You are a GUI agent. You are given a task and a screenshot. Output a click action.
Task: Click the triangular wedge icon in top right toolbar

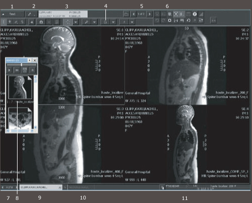point(201,14)
